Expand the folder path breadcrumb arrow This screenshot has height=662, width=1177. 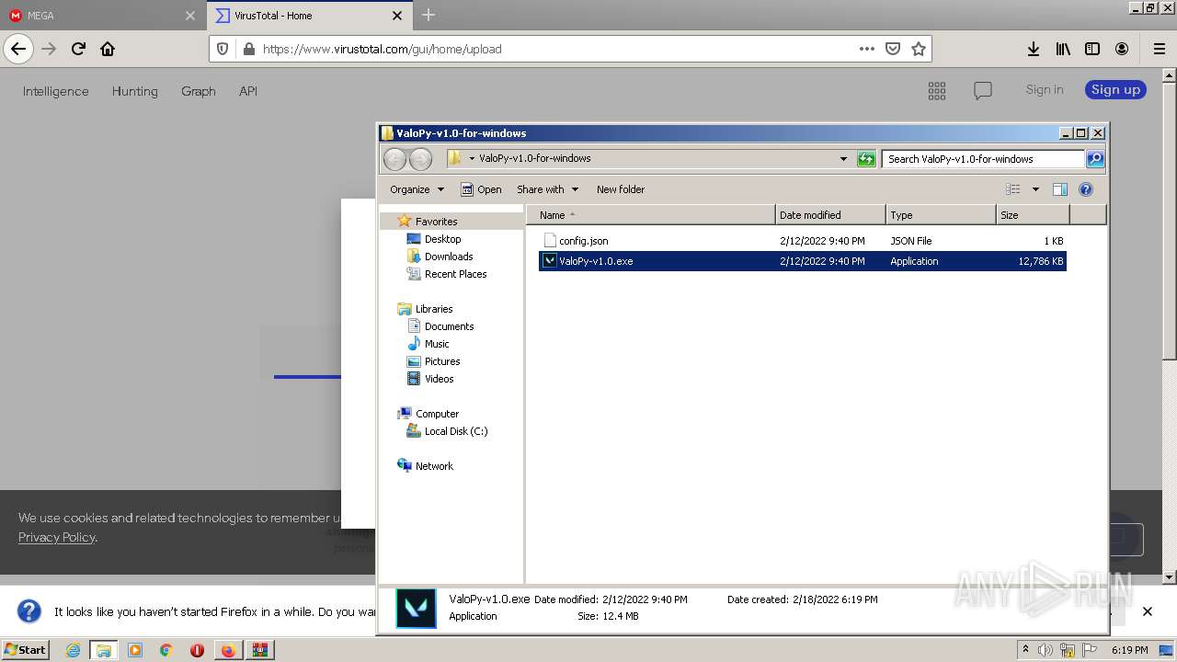472,158
